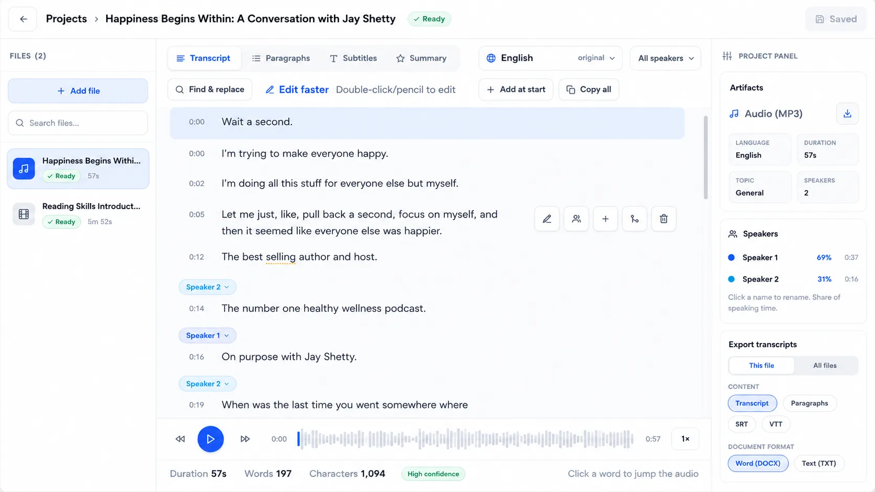875x492 pixels.
Task: Click the Add file button
Action: [x=78, y=91]
